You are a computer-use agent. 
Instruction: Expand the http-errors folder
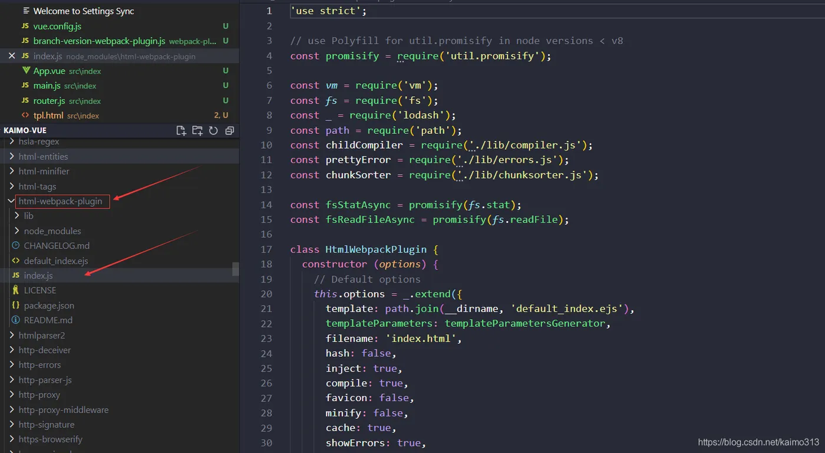[x=11, y=365]
